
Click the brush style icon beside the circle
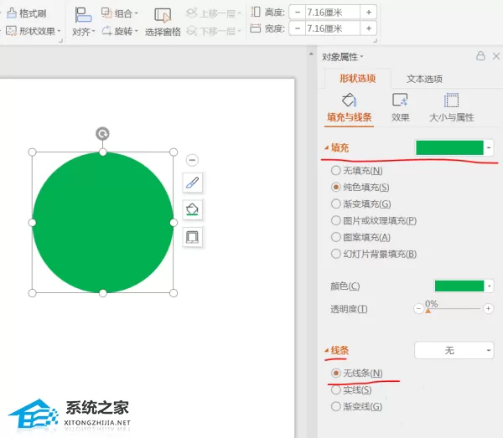point(192,183)
